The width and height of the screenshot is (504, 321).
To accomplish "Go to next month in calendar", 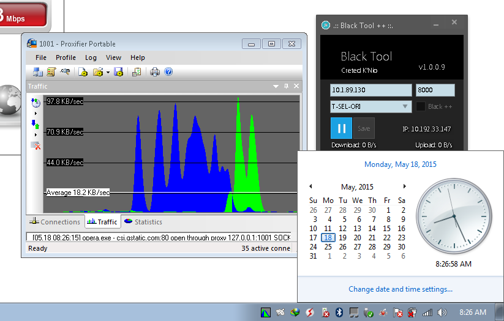I will point(404,186).
